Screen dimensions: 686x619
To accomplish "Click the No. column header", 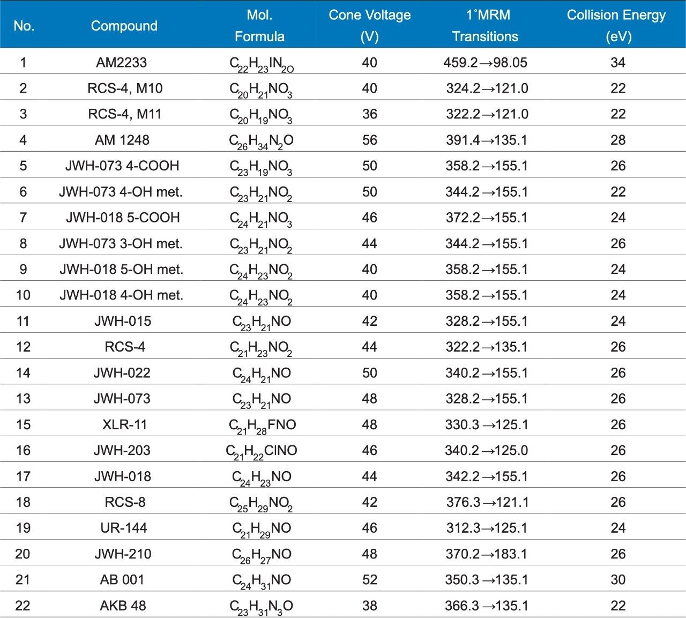I will 24,26.
